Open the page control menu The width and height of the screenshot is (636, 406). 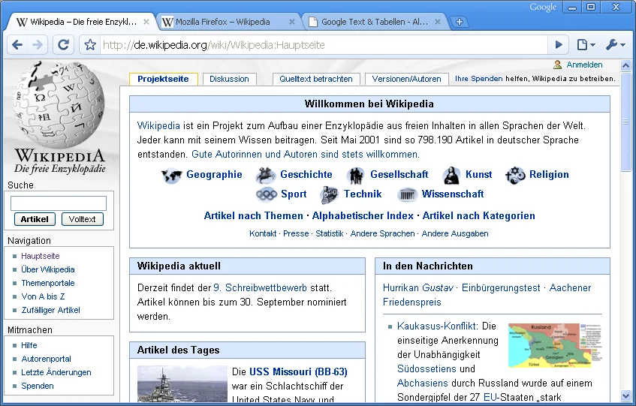point(586,44)
